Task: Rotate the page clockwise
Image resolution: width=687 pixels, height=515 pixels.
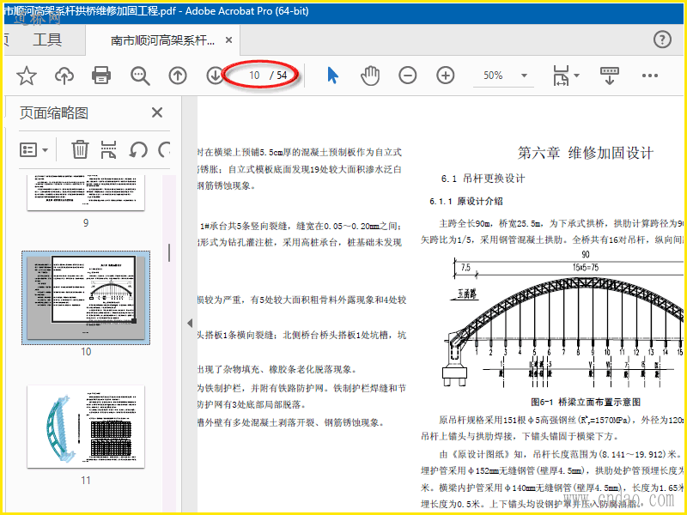Action: [x=164, y=149]
